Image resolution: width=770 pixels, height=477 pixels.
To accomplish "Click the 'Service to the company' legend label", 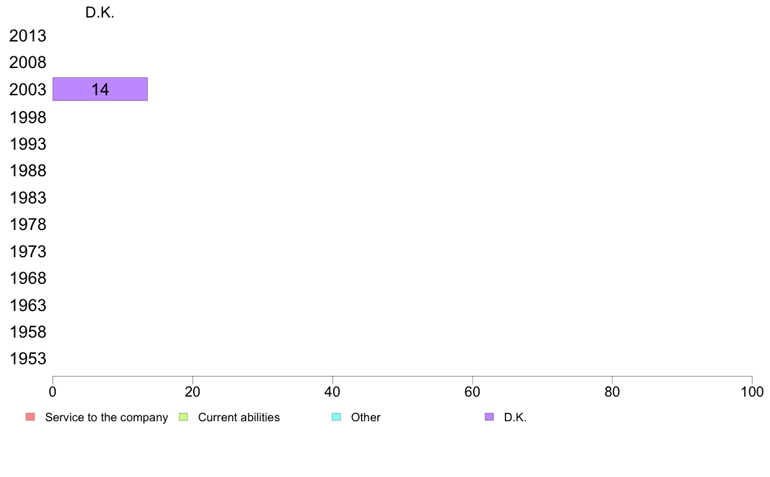I will [x=106, y=417].
